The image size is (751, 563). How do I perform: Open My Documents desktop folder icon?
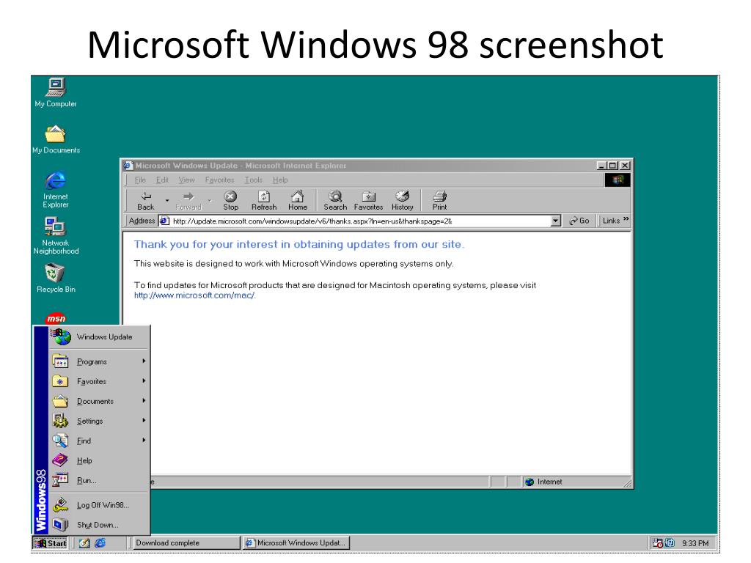[56, 139]
